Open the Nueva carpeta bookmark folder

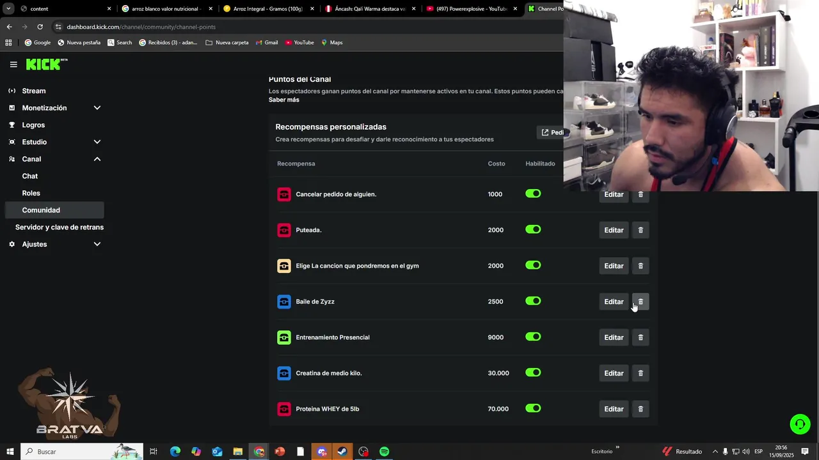coord(227,43)
